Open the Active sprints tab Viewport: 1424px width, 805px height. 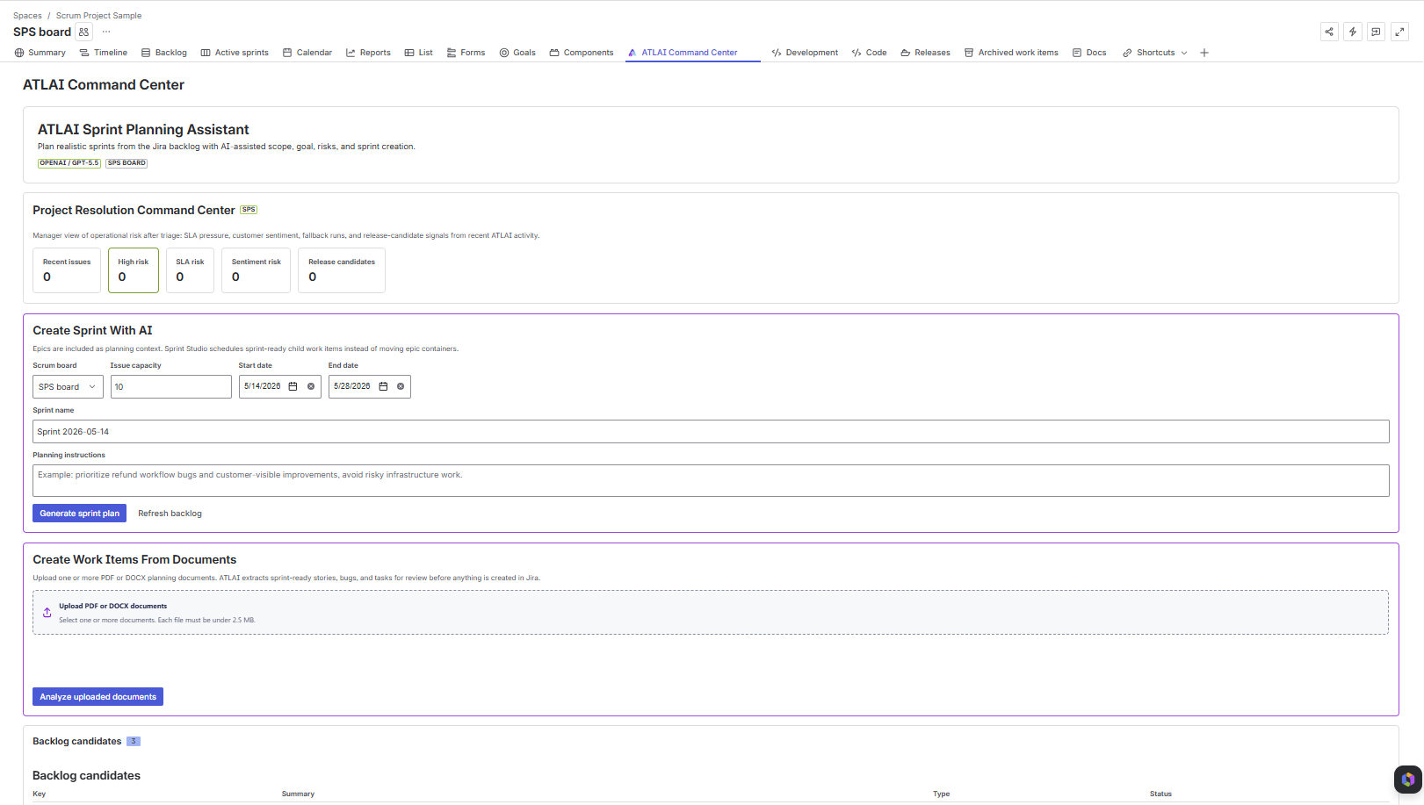[235, 53]
